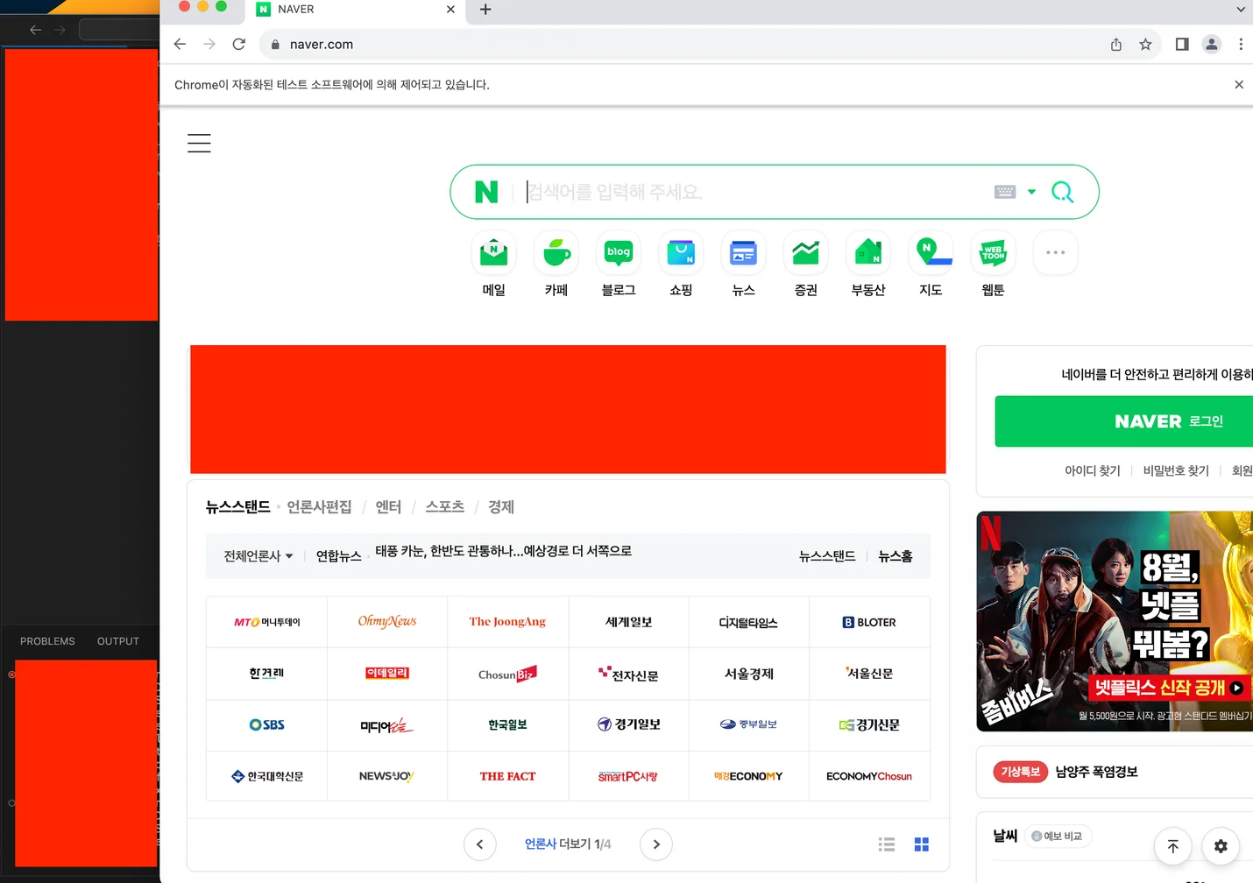
Task: Open the Real Estate (부동산) shortcut icon
Action: tap(868, 253)
